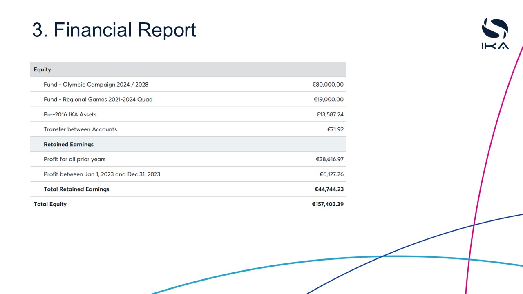Viewport: 523px width, 294px height.
Task: Click the €19,000.00 value
Action: point(329,100)
